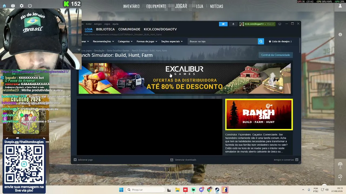Click the Windows taskbar Pesquisar search box
This screenshot has width=346, height=194.
pyautogui.click(x=145, y=190)
